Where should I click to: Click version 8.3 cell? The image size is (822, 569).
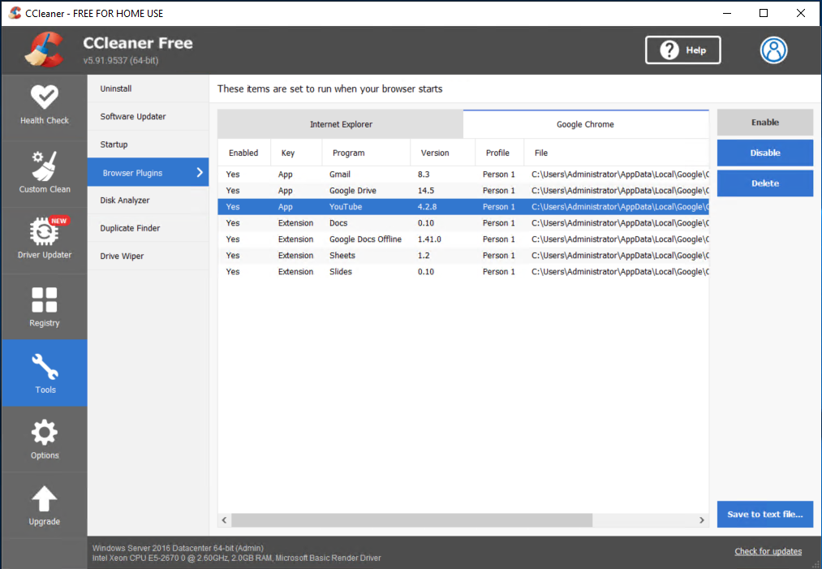[x=424, y=174]
